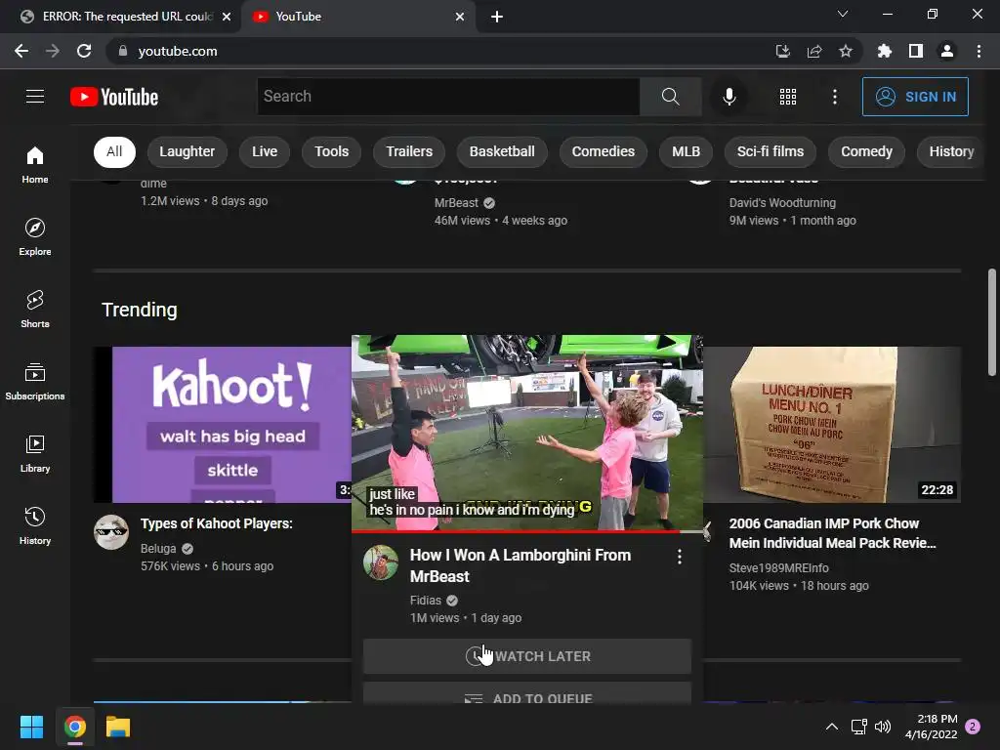Open How I Won A Lamborghini title
This screenshot has width=1000, height=750.
(x=521, y=565)
